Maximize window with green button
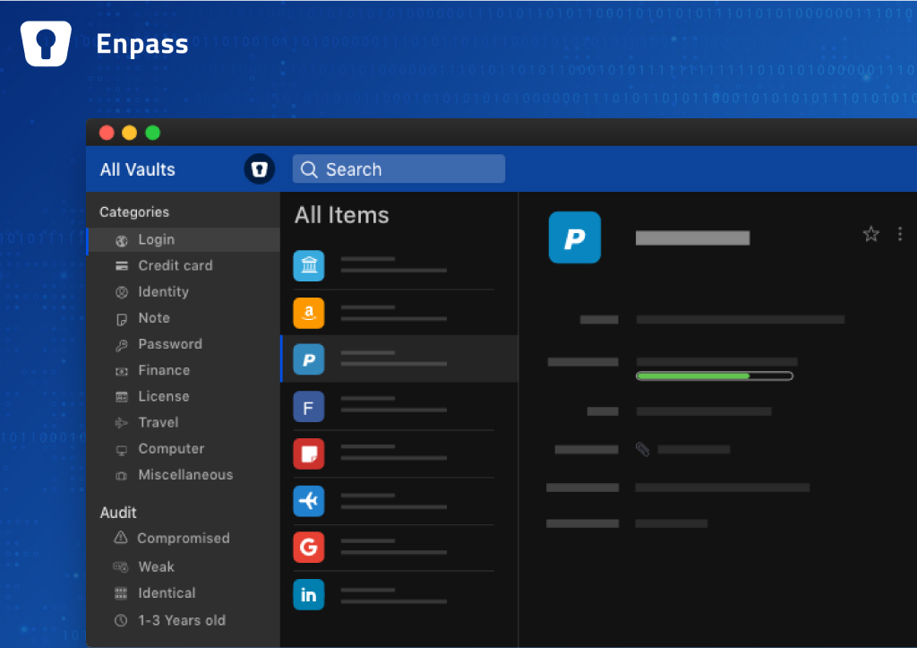The width and height of the screenshot is (917, 648). pyautogui.click(x=152, y=133)
